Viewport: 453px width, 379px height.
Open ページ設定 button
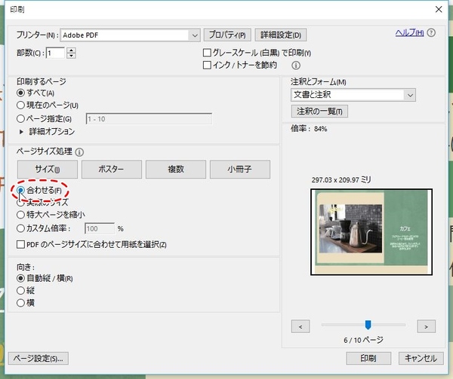39,359
